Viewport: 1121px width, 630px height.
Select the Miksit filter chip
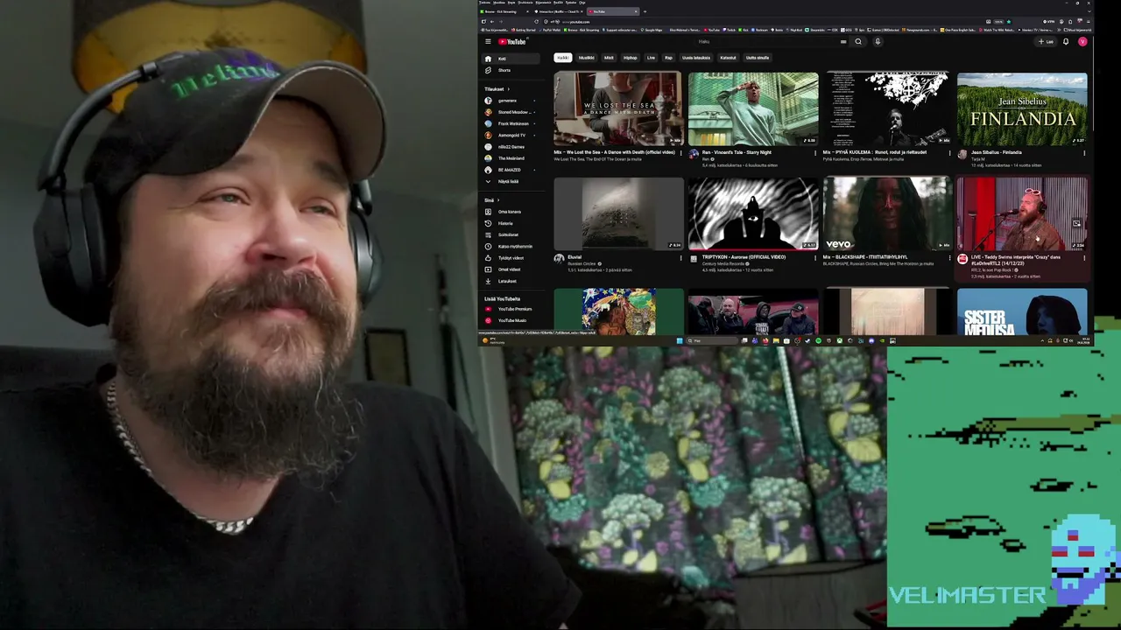click(609, 58)
